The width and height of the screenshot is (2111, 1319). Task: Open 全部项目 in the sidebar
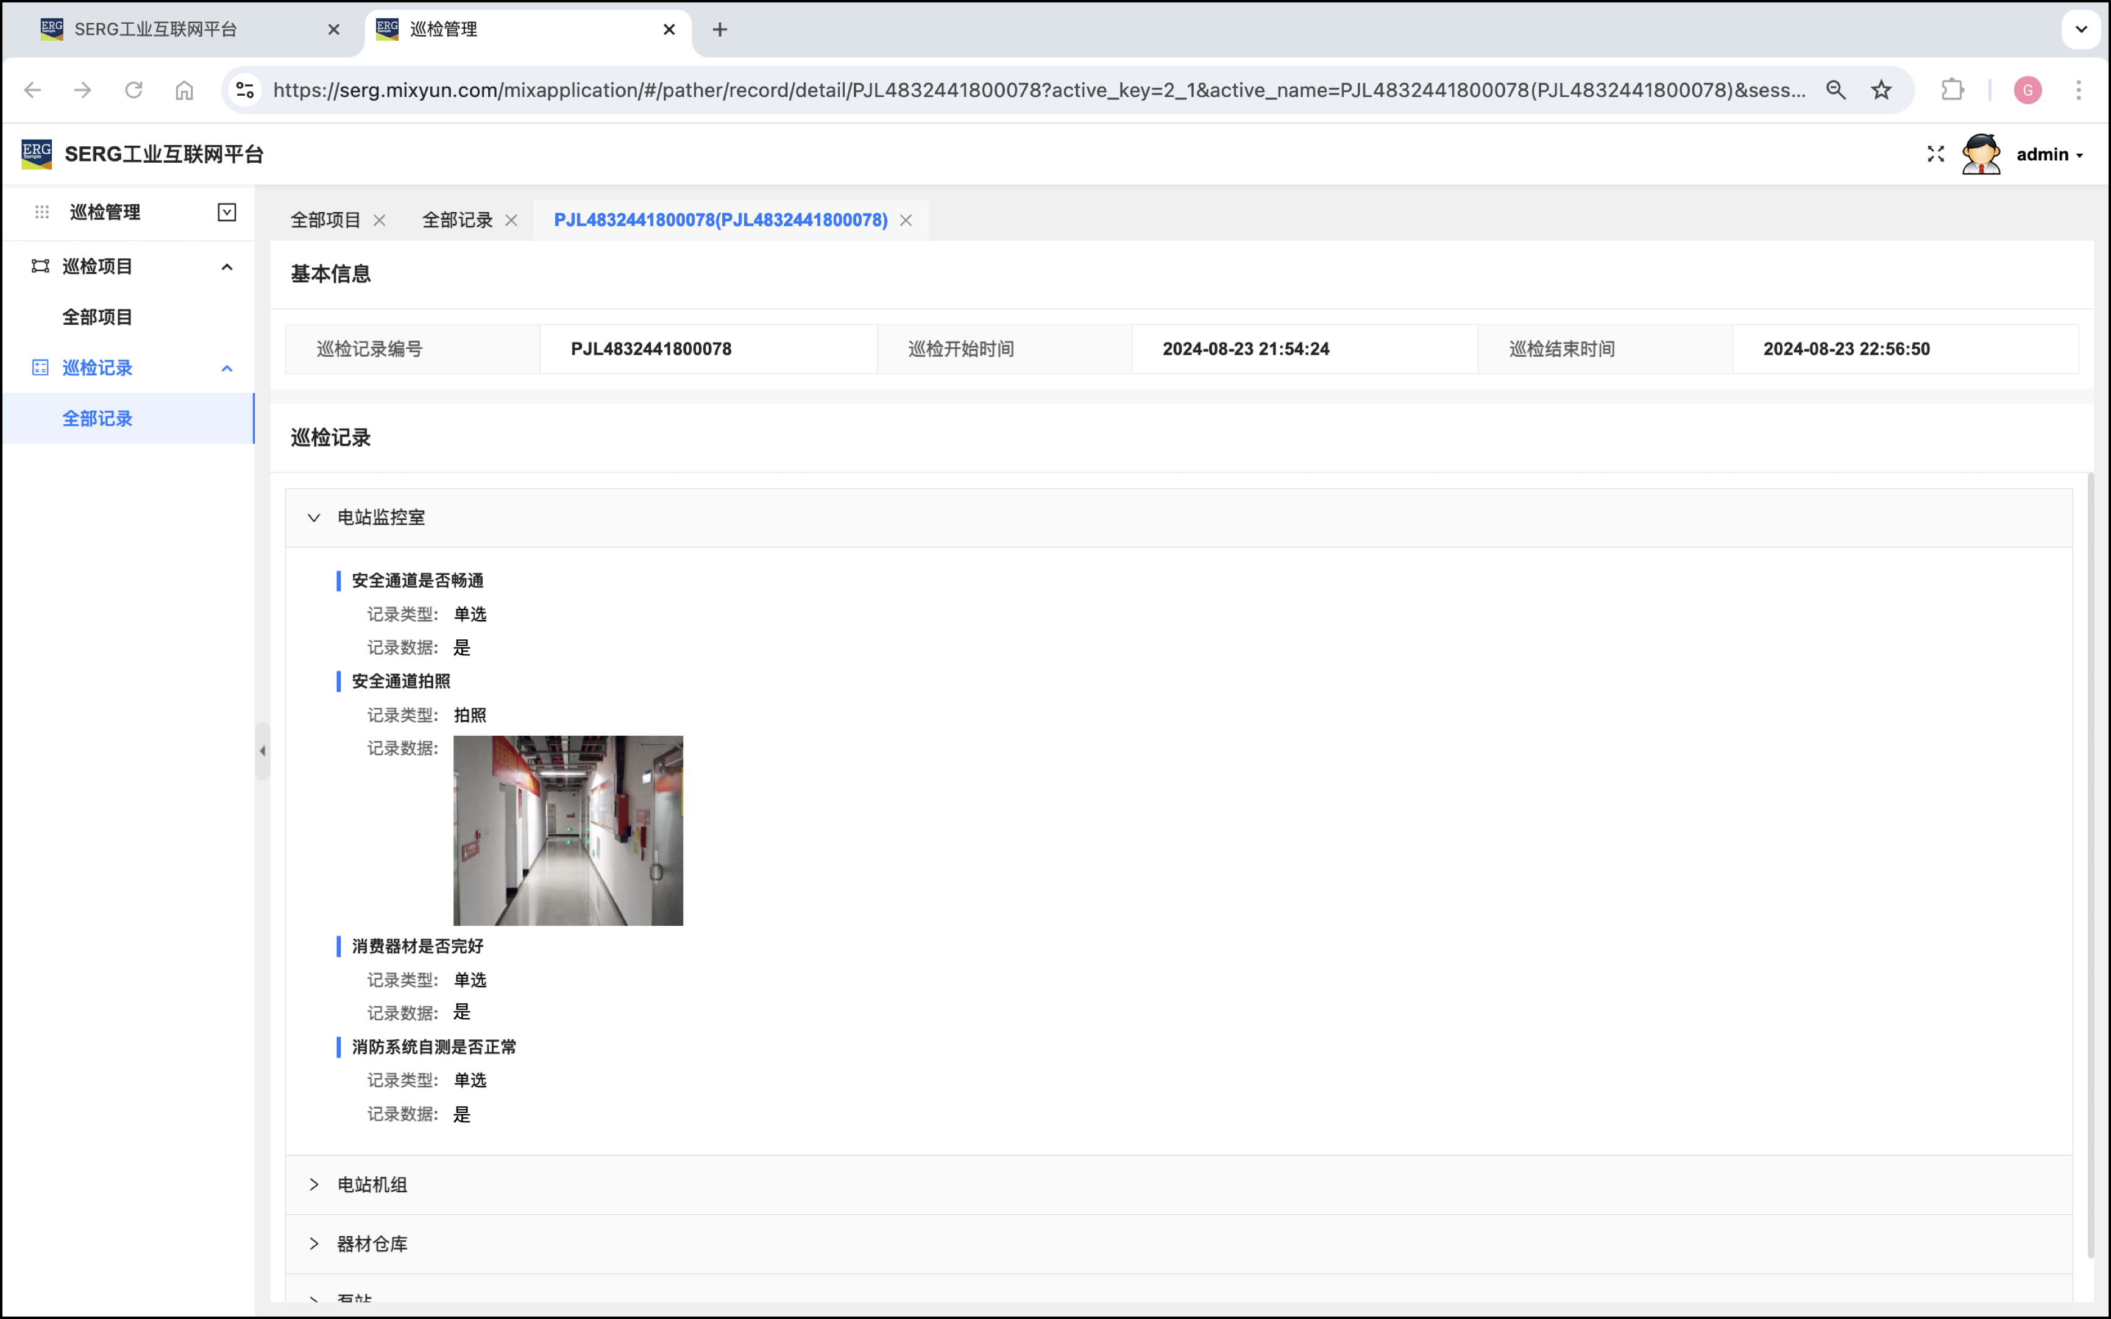[x=97, y=317]
